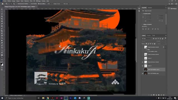Collapse the Aligner et répartir section
The width and height of the screenshot is (178, 100).
click(142, 24)
